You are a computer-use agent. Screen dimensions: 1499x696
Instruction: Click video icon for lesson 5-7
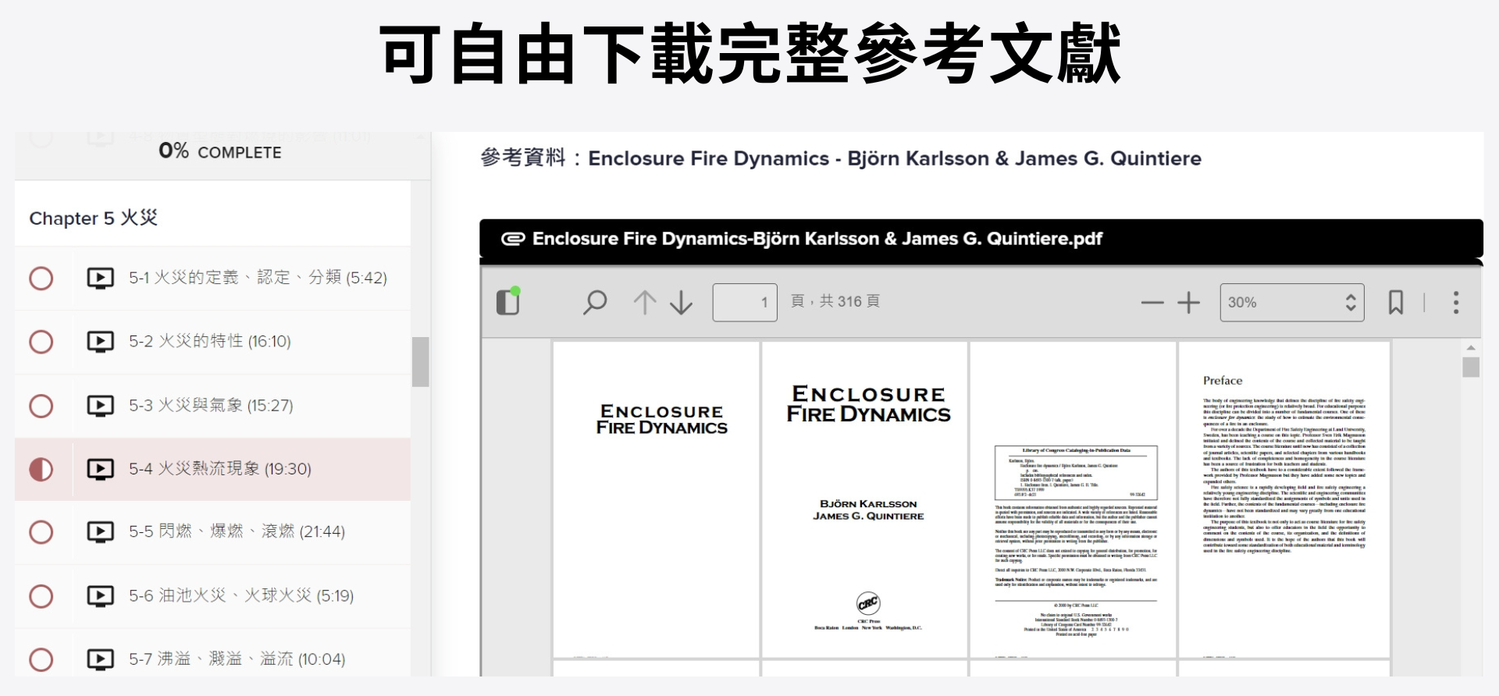[100, 659]
